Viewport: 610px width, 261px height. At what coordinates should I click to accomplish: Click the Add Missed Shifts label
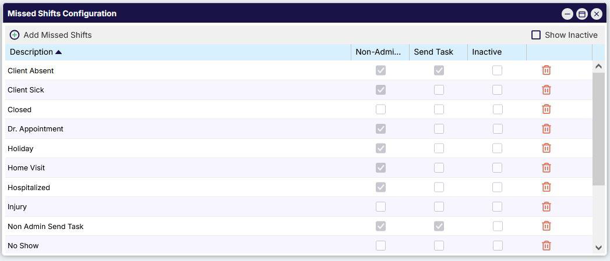click(x=58, y=35)
